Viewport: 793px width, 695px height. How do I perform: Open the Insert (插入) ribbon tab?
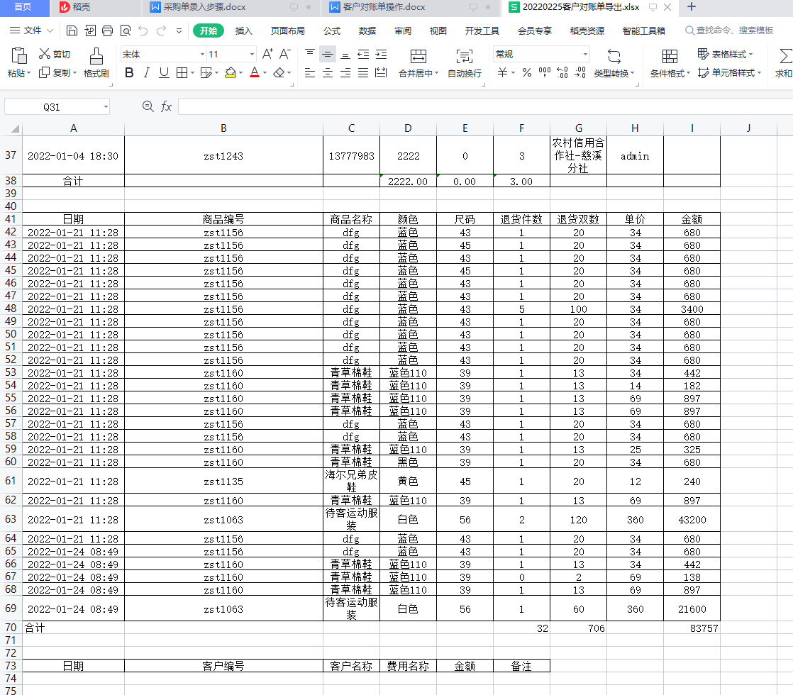point(244,30)
